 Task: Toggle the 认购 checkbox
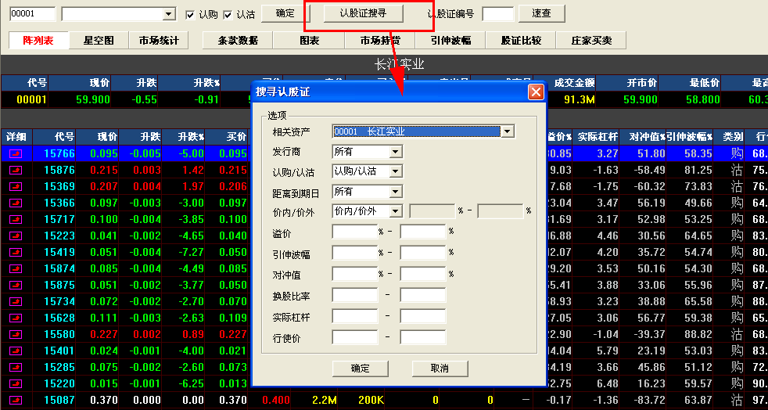[x=190, y=14]
